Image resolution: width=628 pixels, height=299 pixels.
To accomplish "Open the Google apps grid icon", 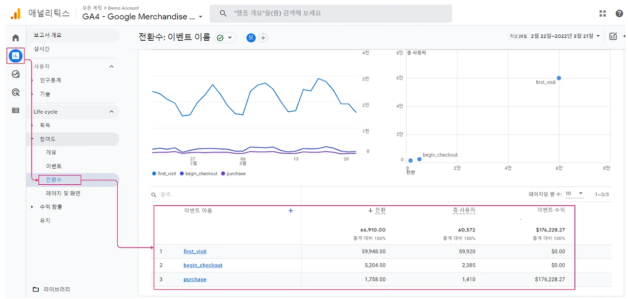I will coord(602,14).
